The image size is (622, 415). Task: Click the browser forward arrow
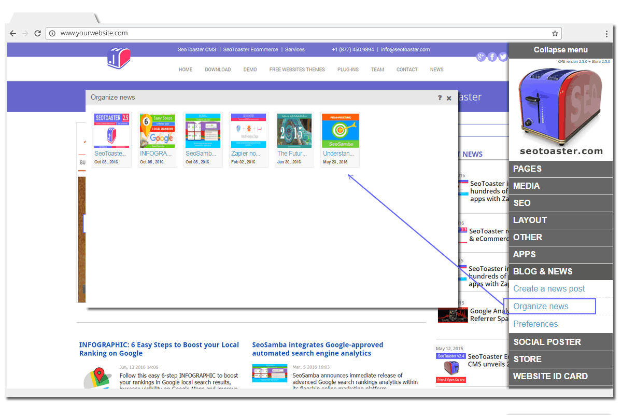point(25,33)
